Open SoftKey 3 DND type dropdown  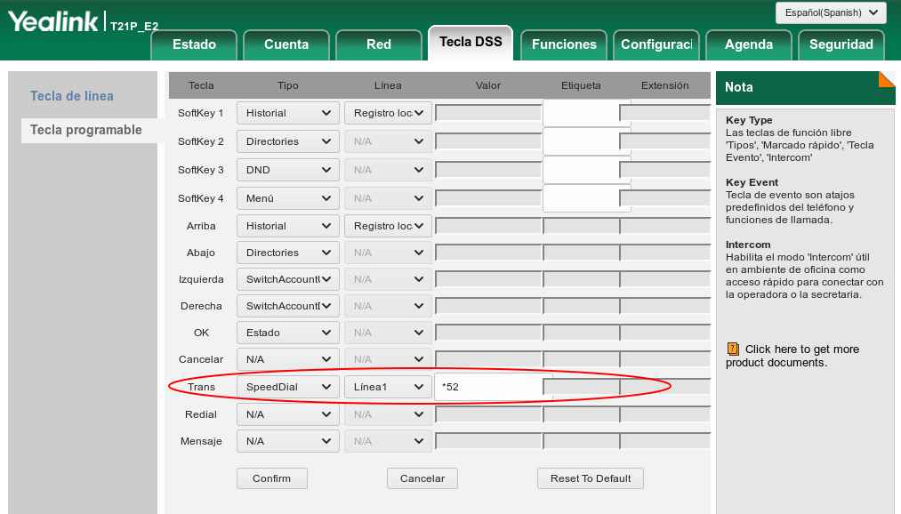[x=287, y=170]
